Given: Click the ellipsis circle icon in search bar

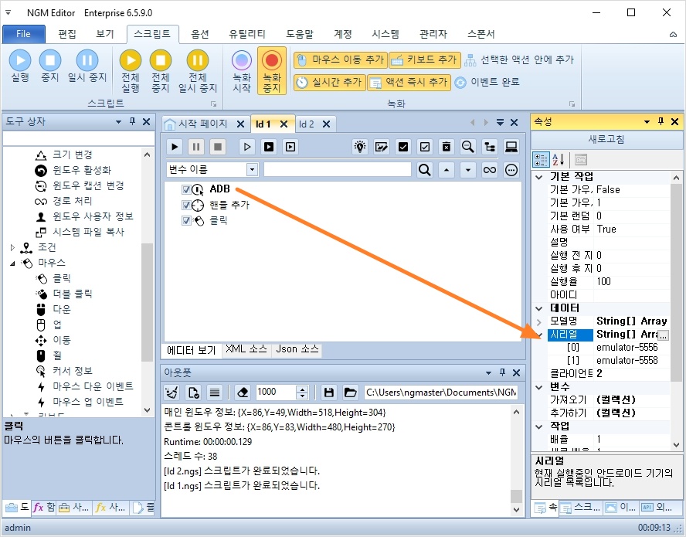Looking at the screenshot, I should click(x=511, y=170).
